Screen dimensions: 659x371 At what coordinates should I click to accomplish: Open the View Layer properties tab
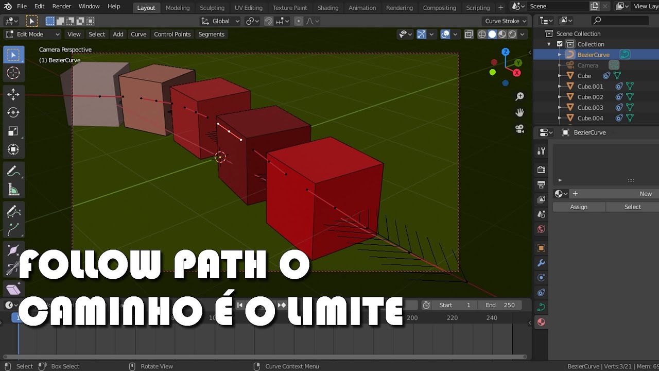tap(541, 199)
